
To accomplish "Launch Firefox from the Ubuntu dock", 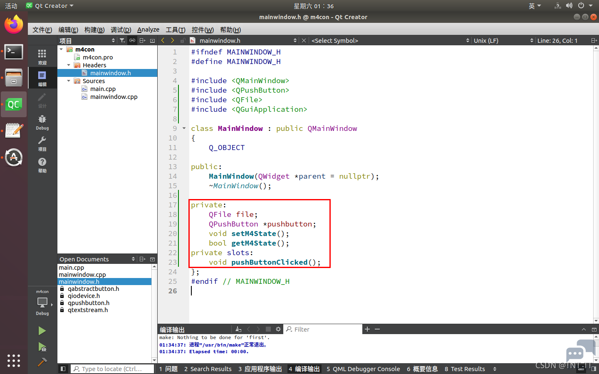I will pyautogui.click(x=14, y=25).
